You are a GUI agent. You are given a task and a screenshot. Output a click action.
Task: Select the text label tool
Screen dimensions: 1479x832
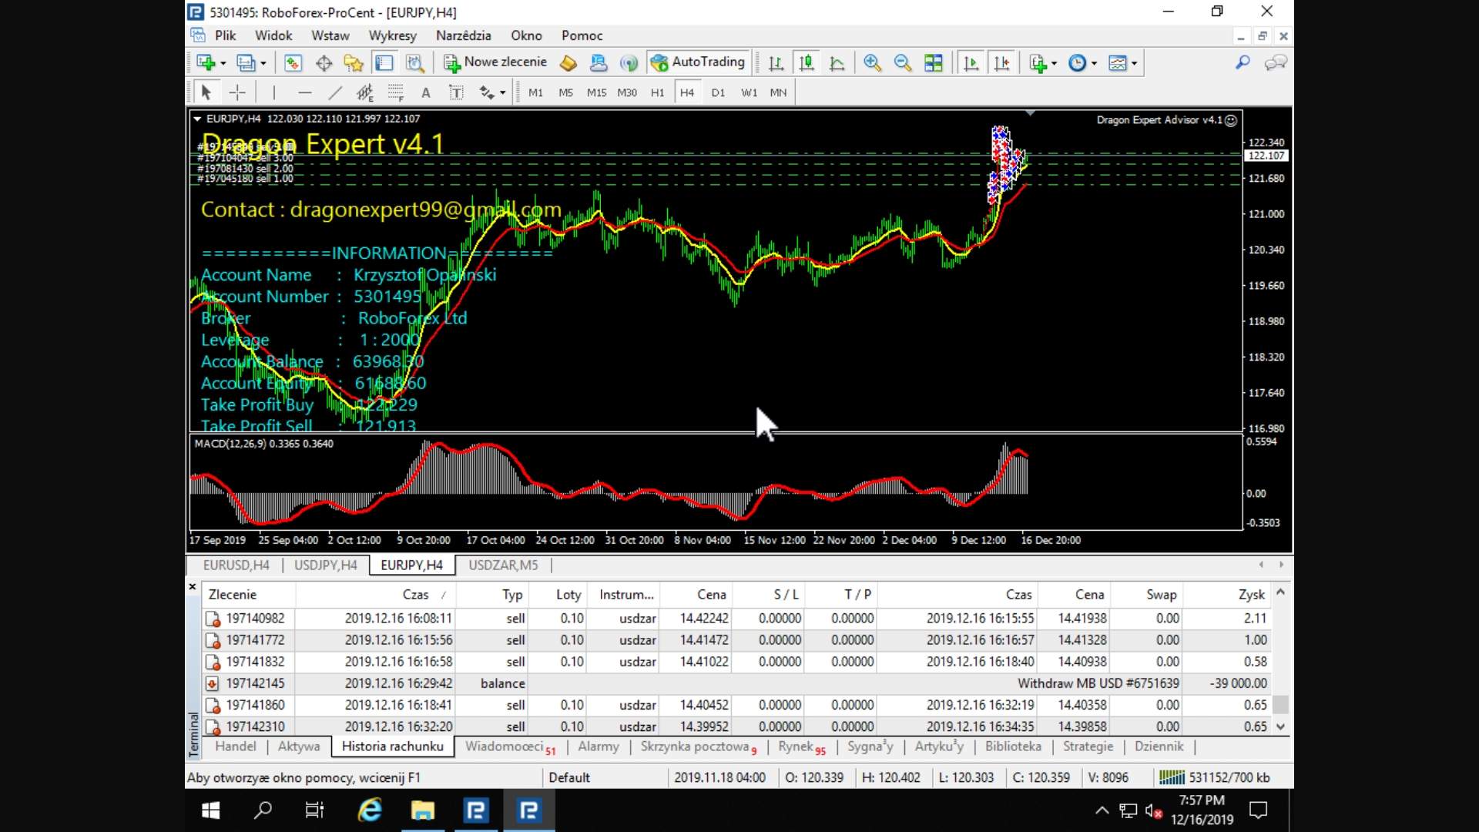coord(456,92)
